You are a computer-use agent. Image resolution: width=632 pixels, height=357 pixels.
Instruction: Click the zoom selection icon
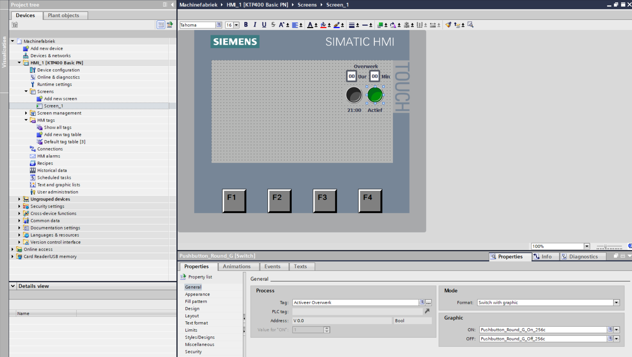coord(470,25)
